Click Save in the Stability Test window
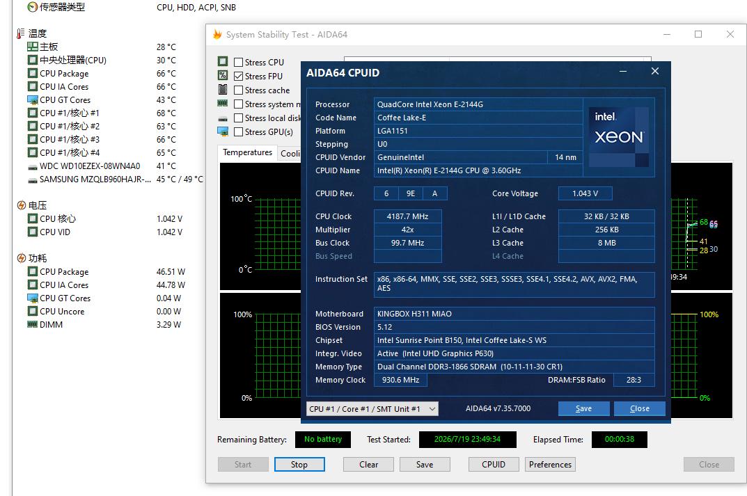 425,465
